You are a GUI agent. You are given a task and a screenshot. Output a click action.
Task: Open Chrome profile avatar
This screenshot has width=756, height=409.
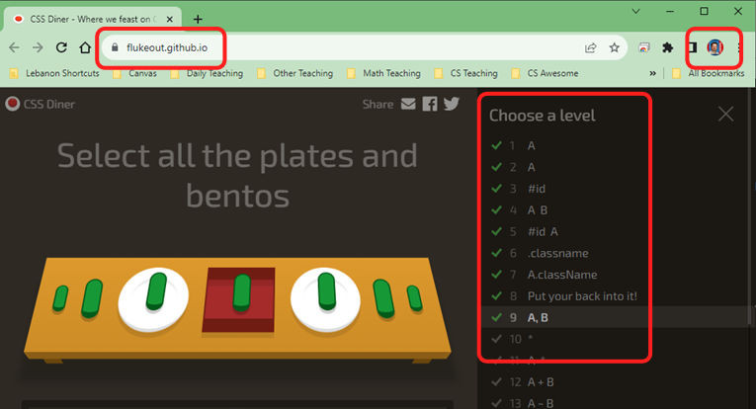pyautogui.click(x=714, y=46)
